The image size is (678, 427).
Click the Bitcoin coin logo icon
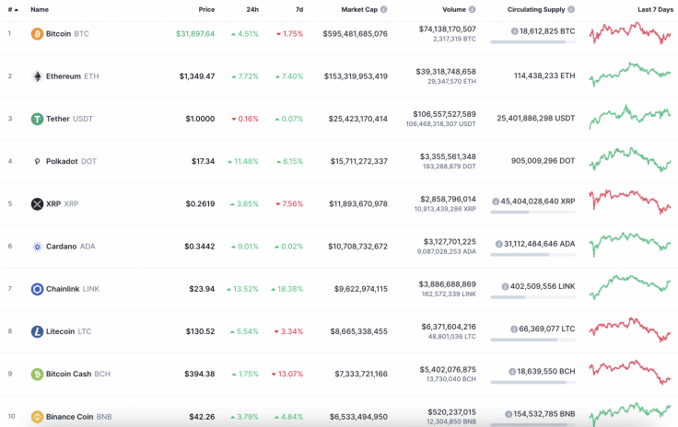pos(37,34)
